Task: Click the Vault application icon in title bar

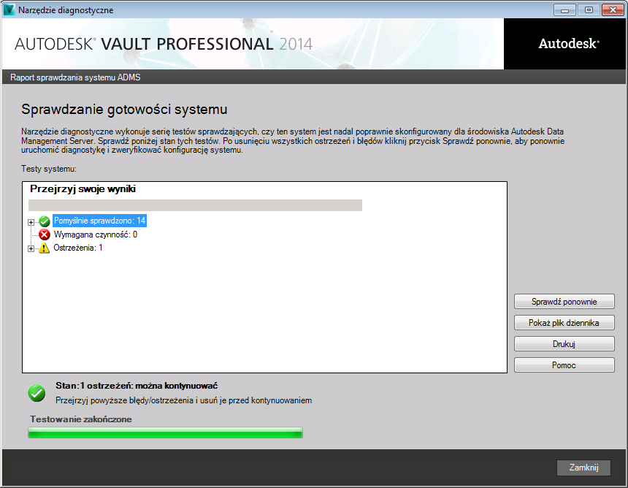Action: click(9, 9)
